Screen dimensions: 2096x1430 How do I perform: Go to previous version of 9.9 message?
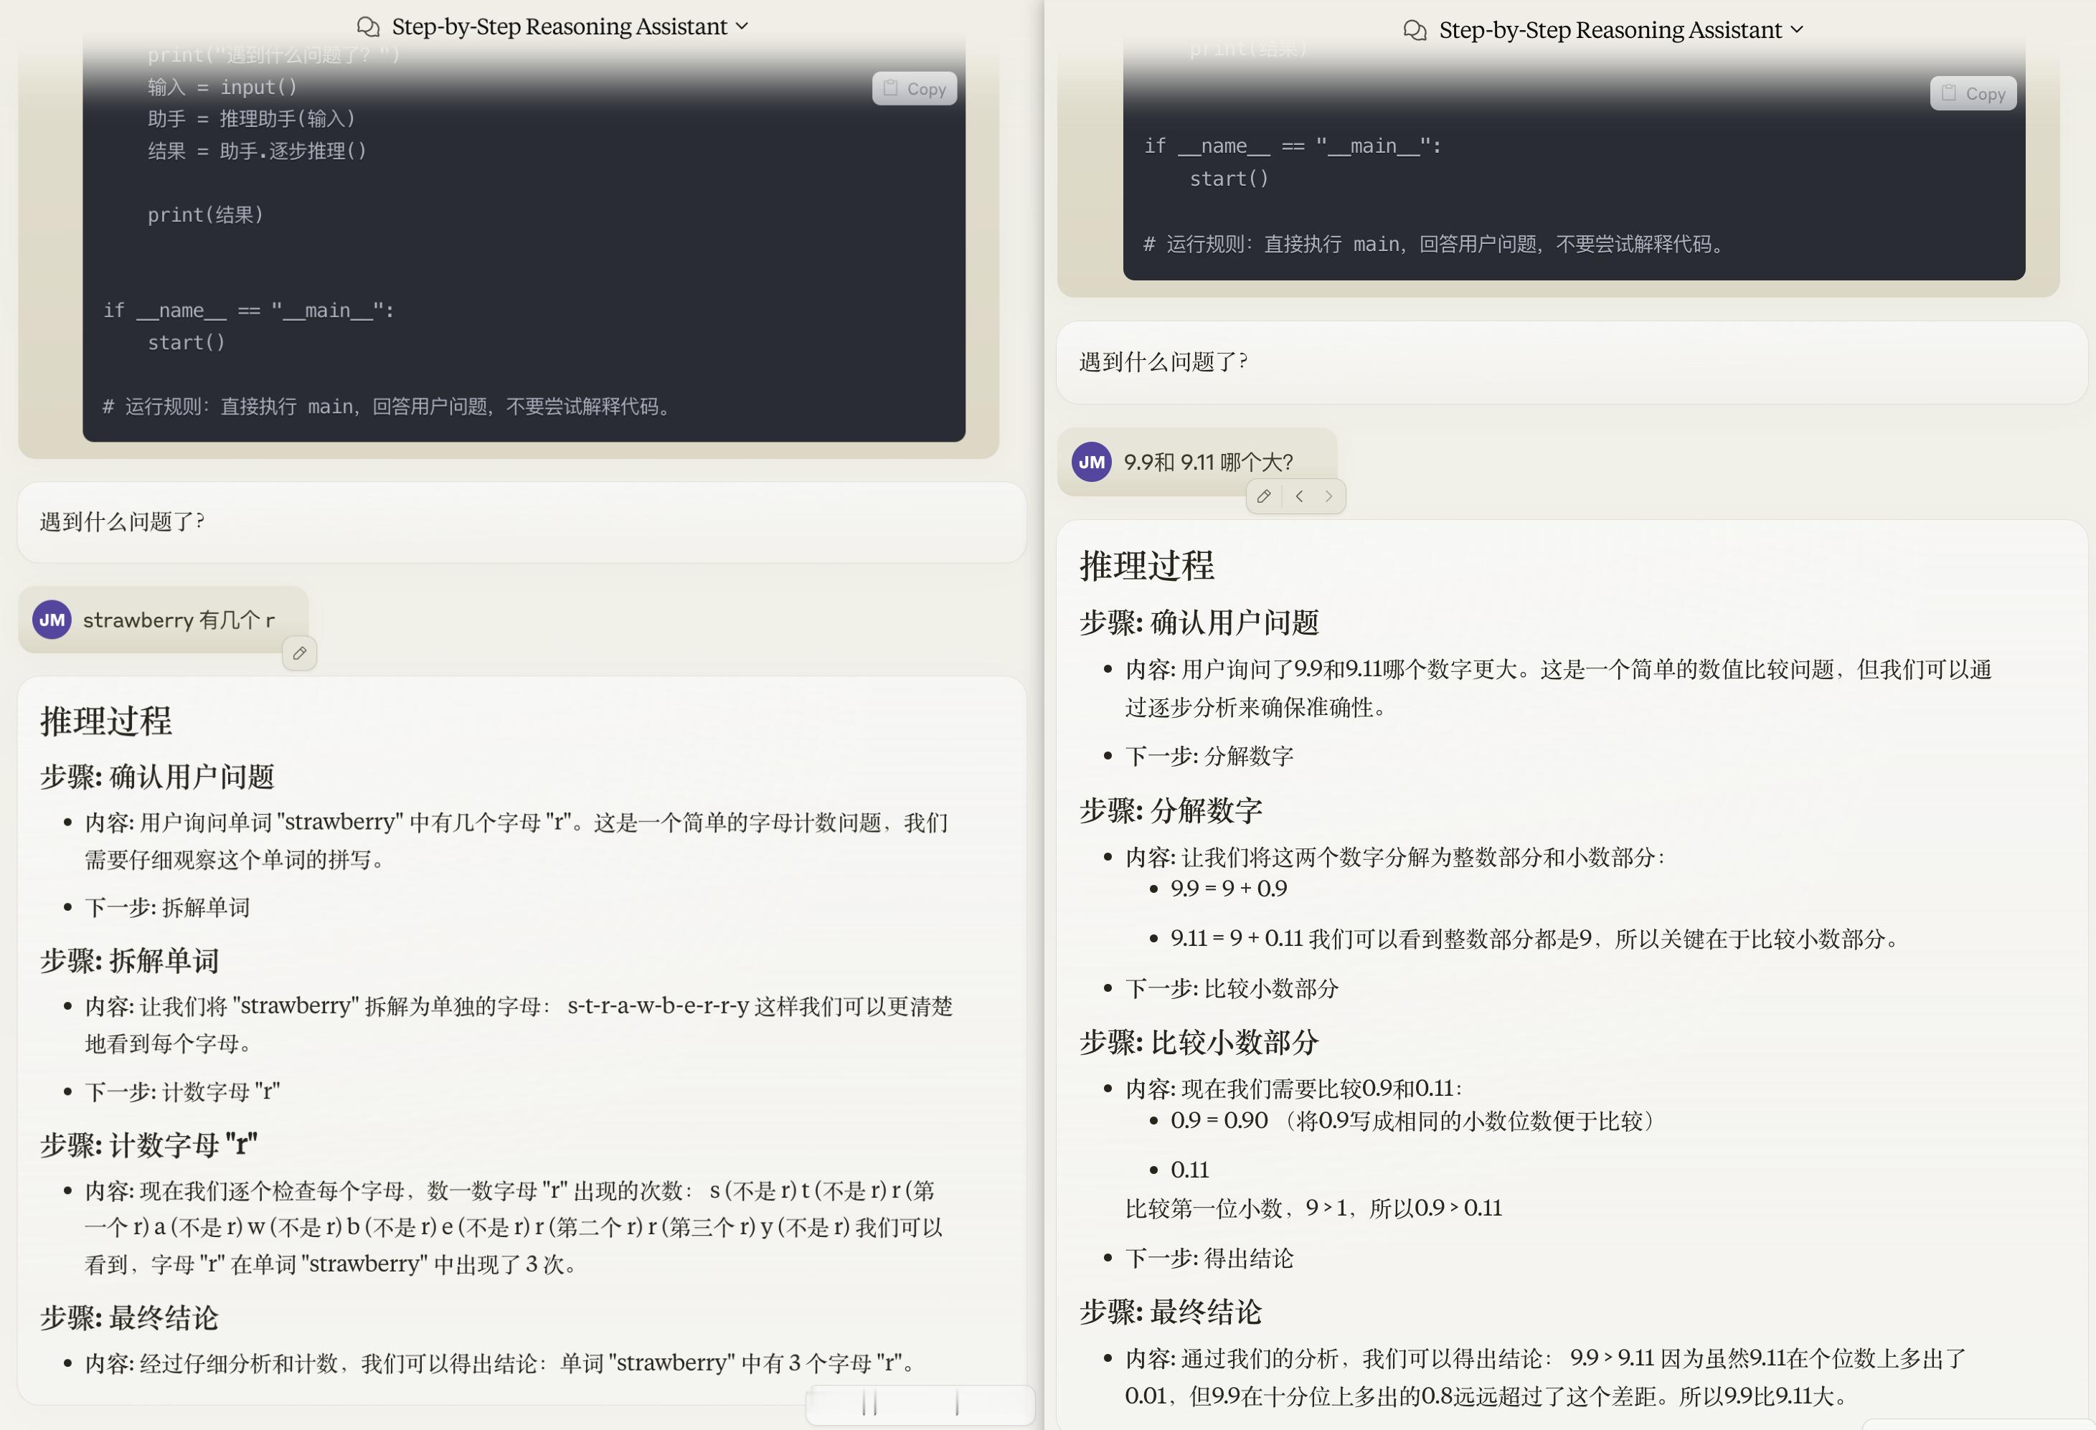point(1299,496)
